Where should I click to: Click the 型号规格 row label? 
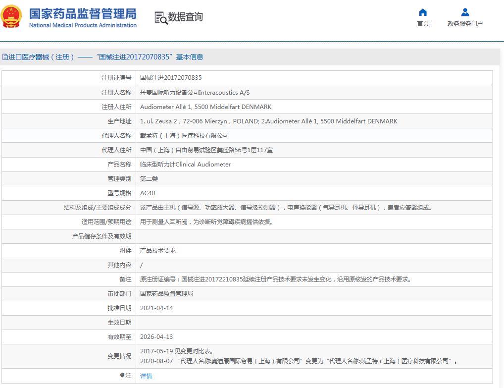click(x=119, y=193)
